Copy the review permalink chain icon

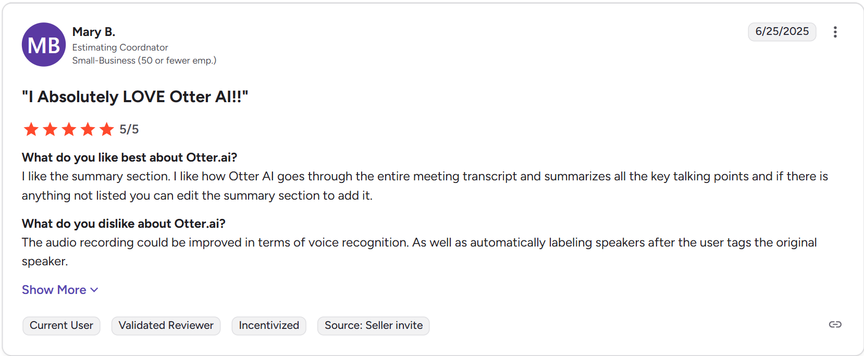pos(835,325)
